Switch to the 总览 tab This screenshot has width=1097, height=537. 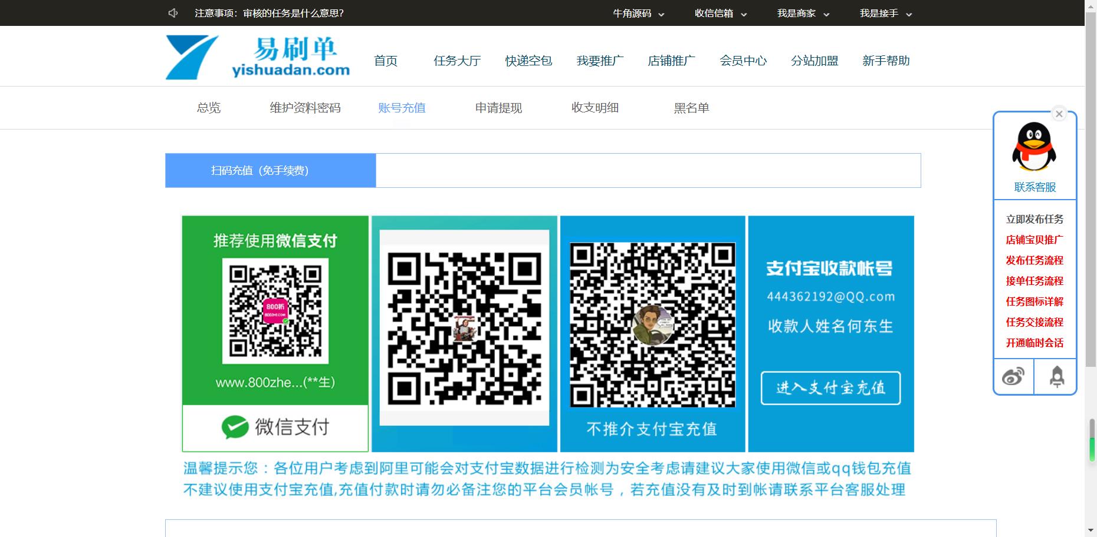(x=209, y=108)
